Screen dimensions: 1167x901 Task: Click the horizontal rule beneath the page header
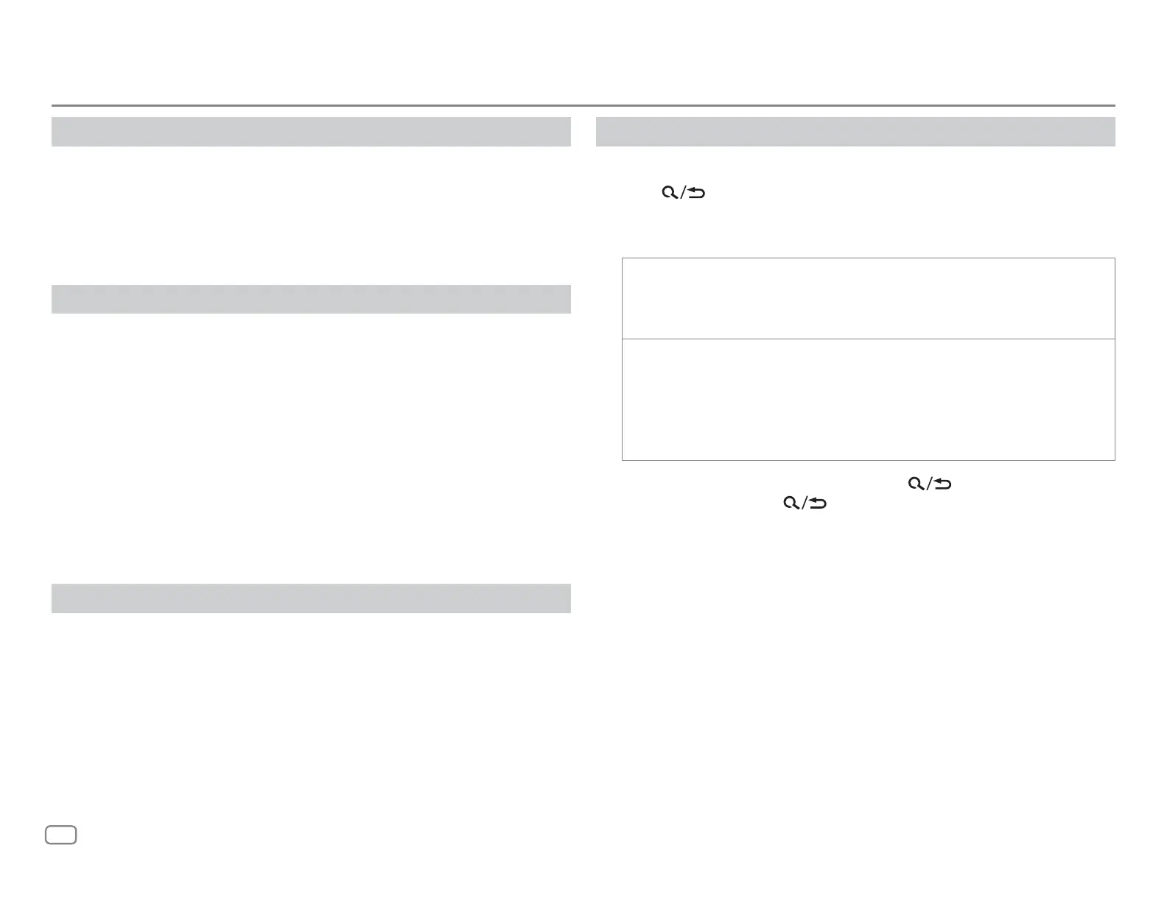pyautogui.click(x=583, y=105)
